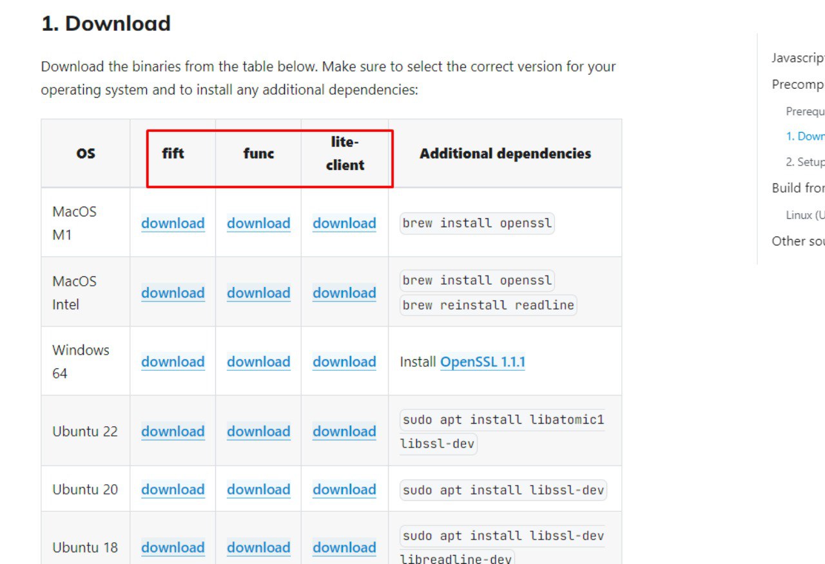The width and height of the screenshot is (825, 564).
Task: Download func for Ubuntu 22
Action: pyautogui.click(x=258, y=431)
